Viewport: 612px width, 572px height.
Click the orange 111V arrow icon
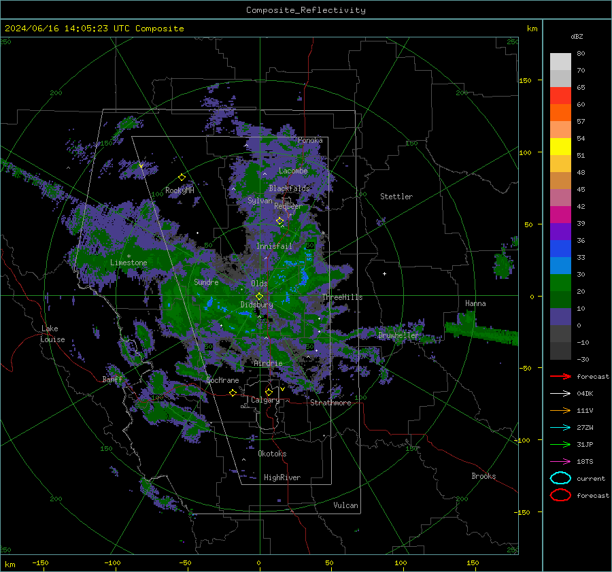pyautogui.click(x=560, y=410)
